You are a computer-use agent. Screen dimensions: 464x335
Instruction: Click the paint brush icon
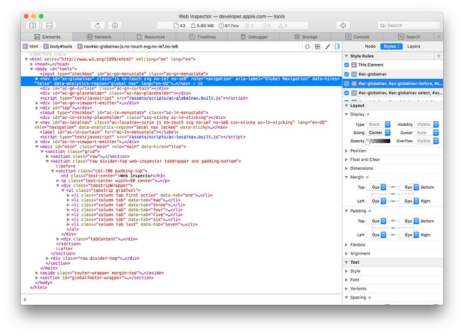click(328, 46)
